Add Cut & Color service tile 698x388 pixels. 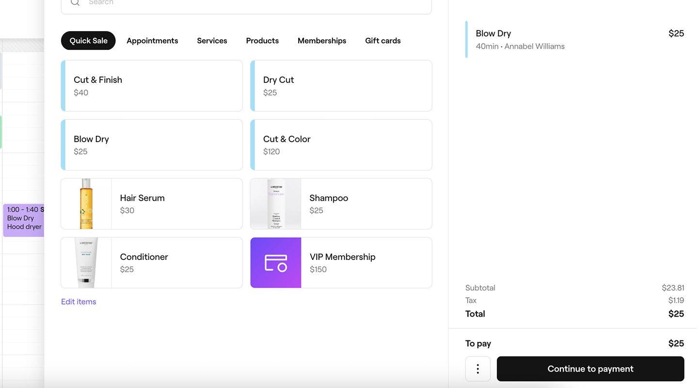point(341,145)
